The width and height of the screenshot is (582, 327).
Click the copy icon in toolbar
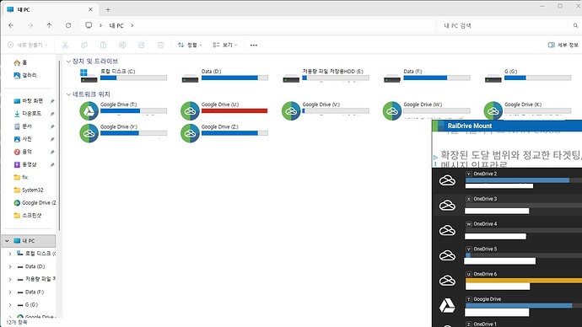click(84, 45)
